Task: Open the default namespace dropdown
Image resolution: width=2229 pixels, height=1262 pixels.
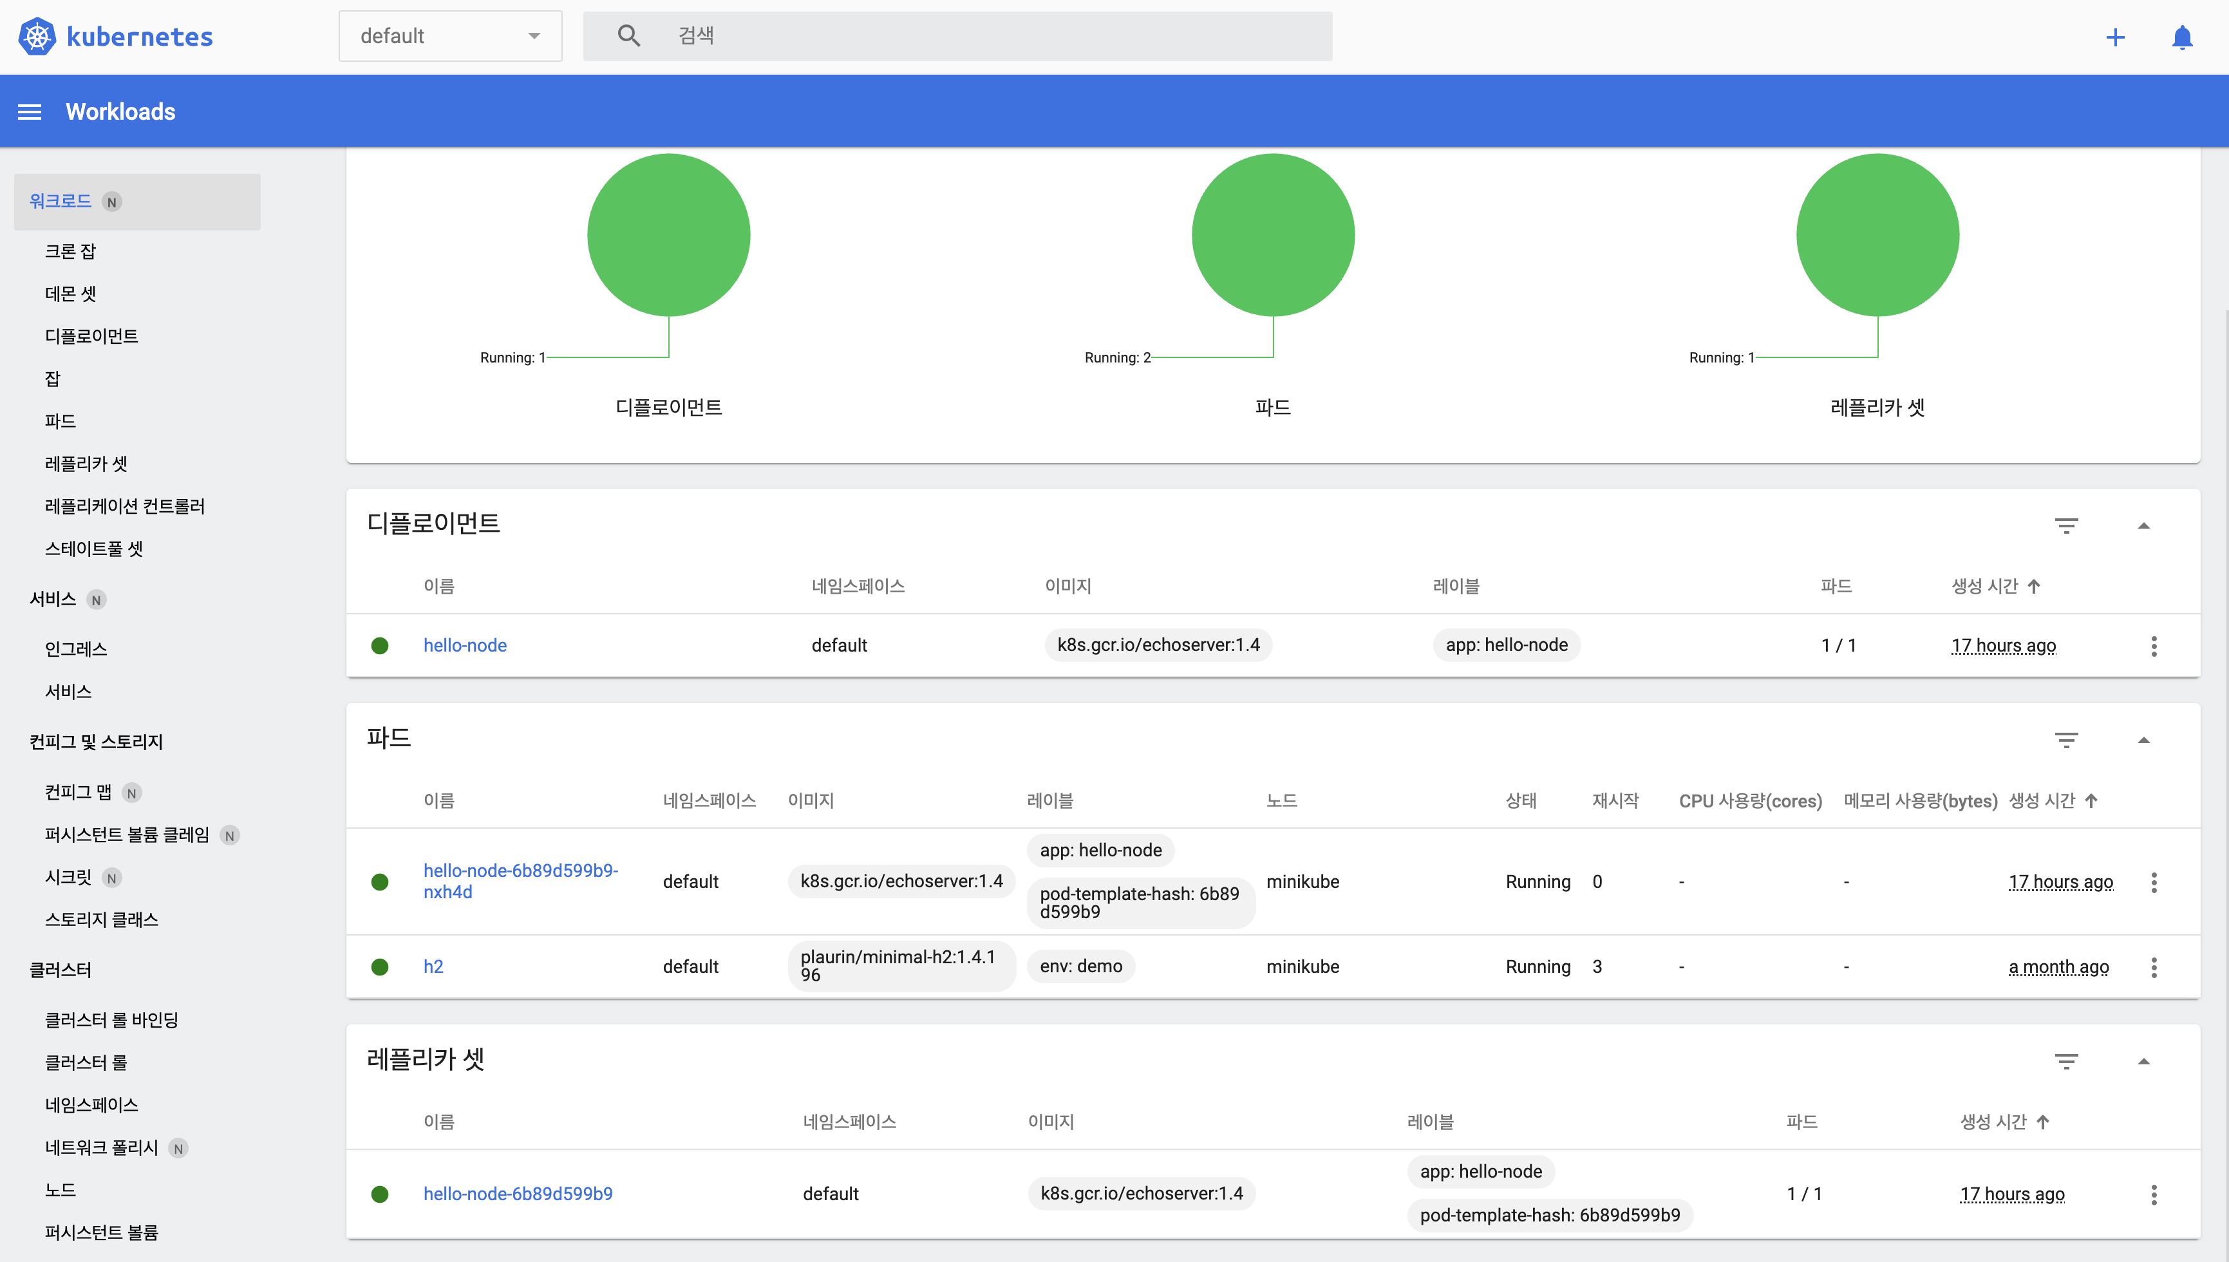Action: click(450, 37)
